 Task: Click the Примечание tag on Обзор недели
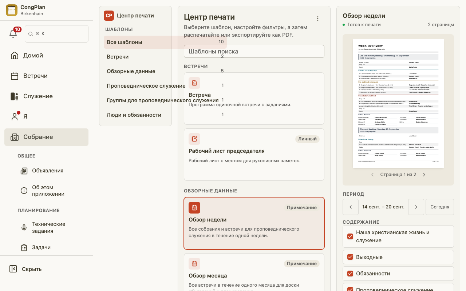pyautogui.click(x=302, y=208)
